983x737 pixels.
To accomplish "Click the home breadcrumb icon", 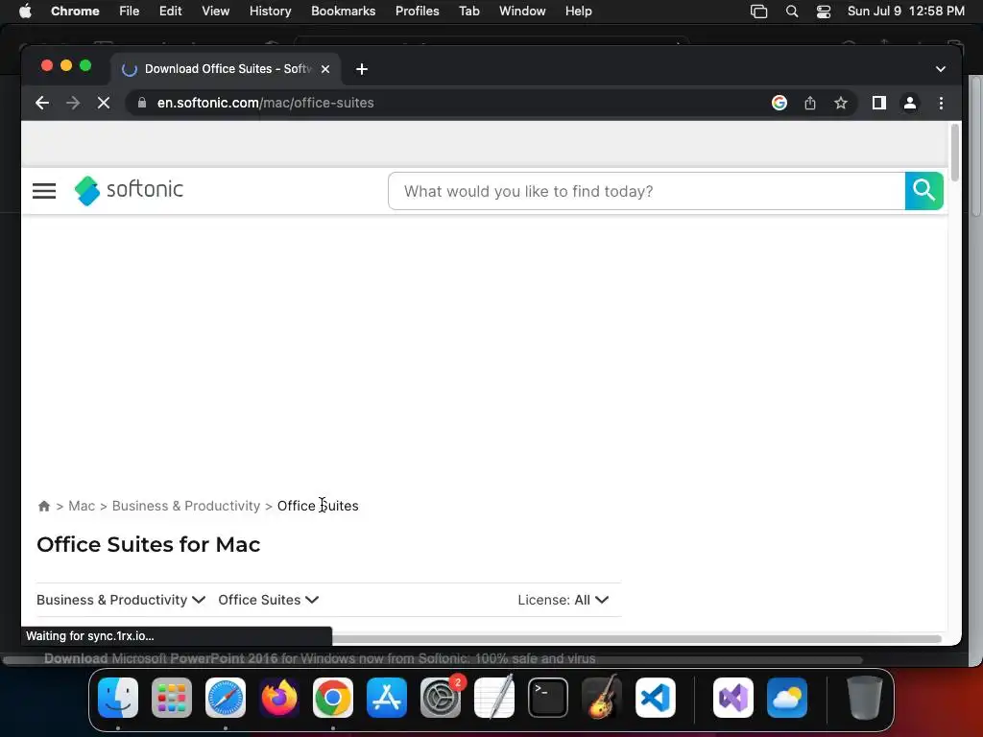I will click(44, 506).
